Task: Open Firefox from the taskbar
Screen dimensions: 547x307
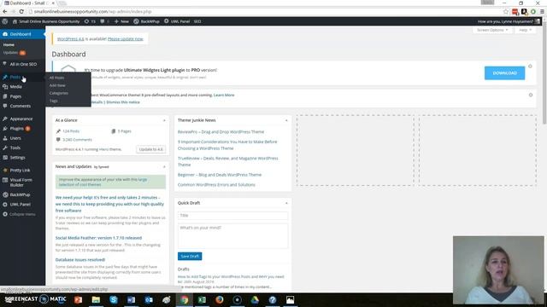Action: 219,299
